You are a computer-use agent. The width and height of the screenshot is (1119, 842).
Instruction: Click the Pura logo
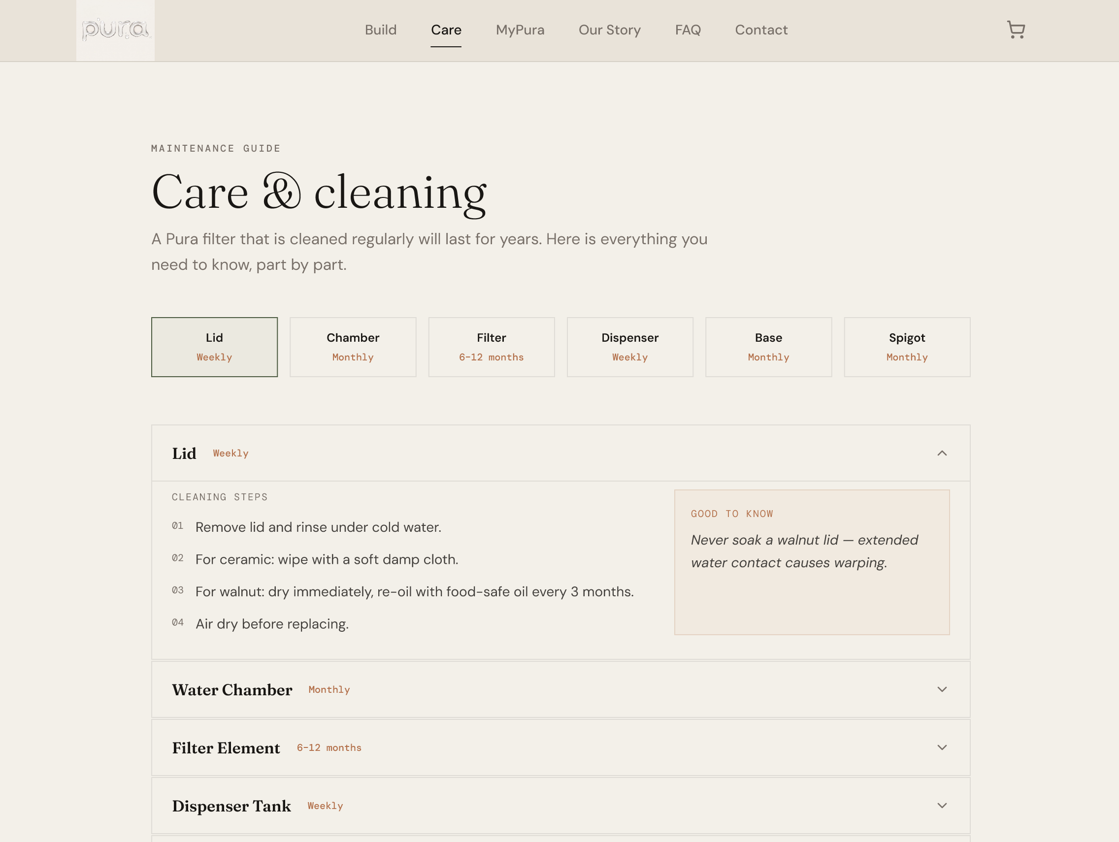click(x=115, y=31)
